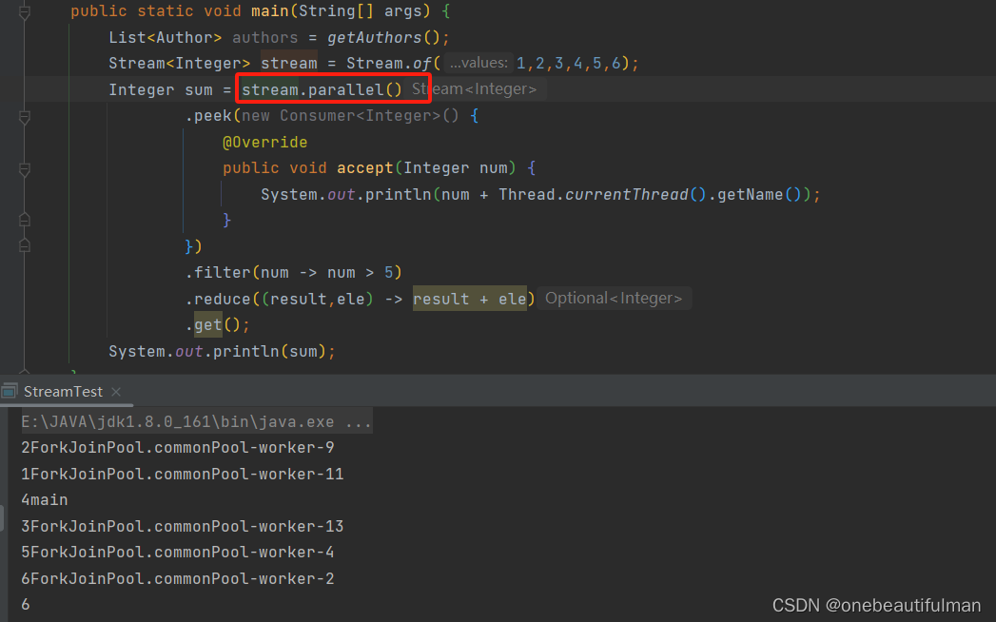Click the final console output '6'

[x=26, y=604]
